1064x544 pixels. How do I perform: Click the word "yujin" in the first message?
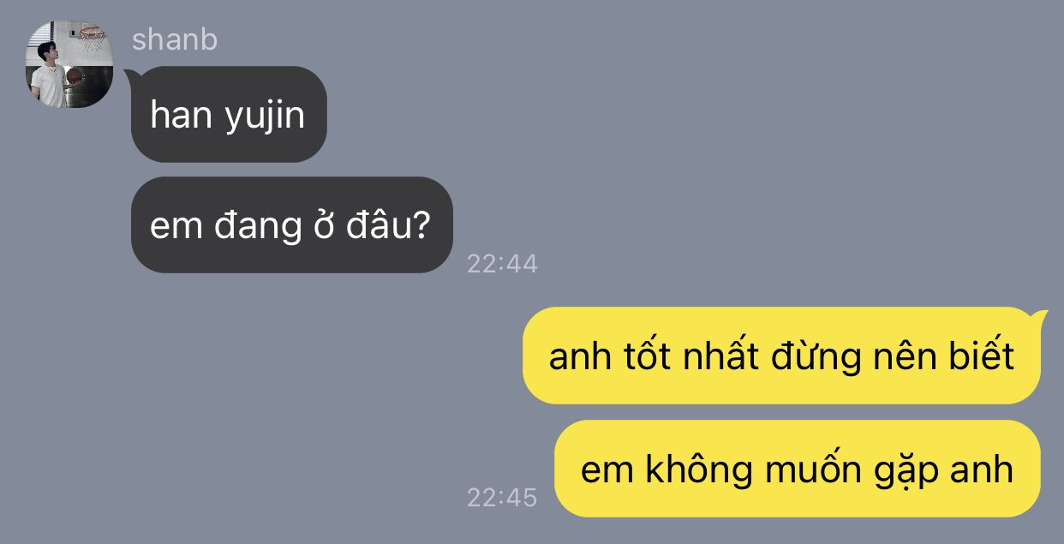(265, 116)
